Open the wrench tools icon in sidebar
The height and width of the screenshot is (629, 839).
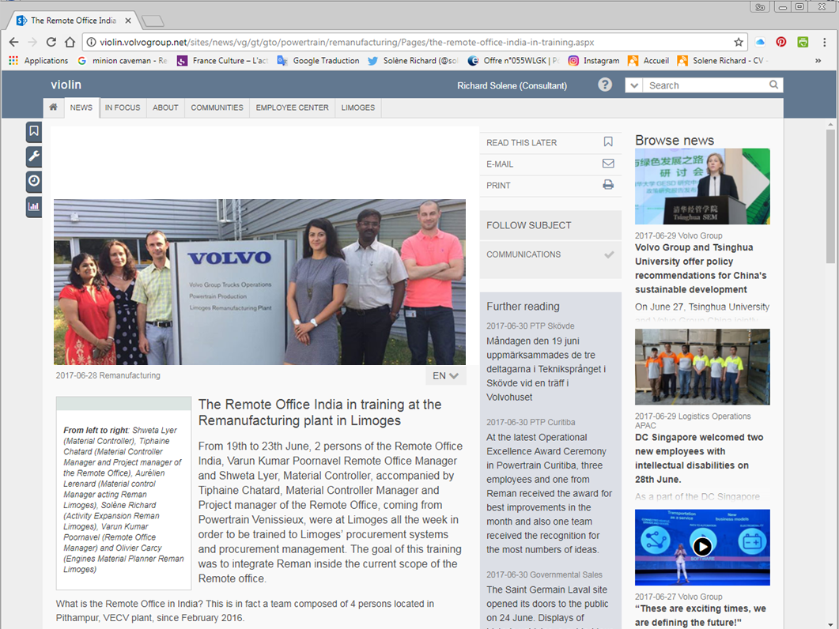[x=34, y=156]
